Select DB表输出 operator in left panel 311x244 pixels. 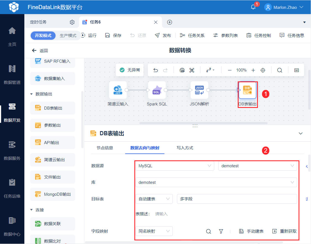pyautogui.click(x=53, y=108)
